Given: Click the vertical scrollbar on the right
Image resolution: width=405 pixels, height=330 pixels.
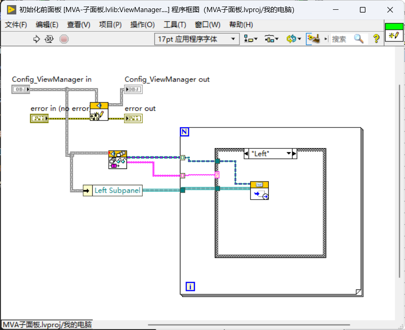Looking at the screenshot, I should click(399, 181).
